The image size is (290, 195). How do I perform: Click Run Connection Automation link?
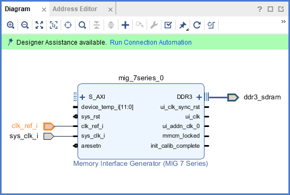[x=151, y=43]
